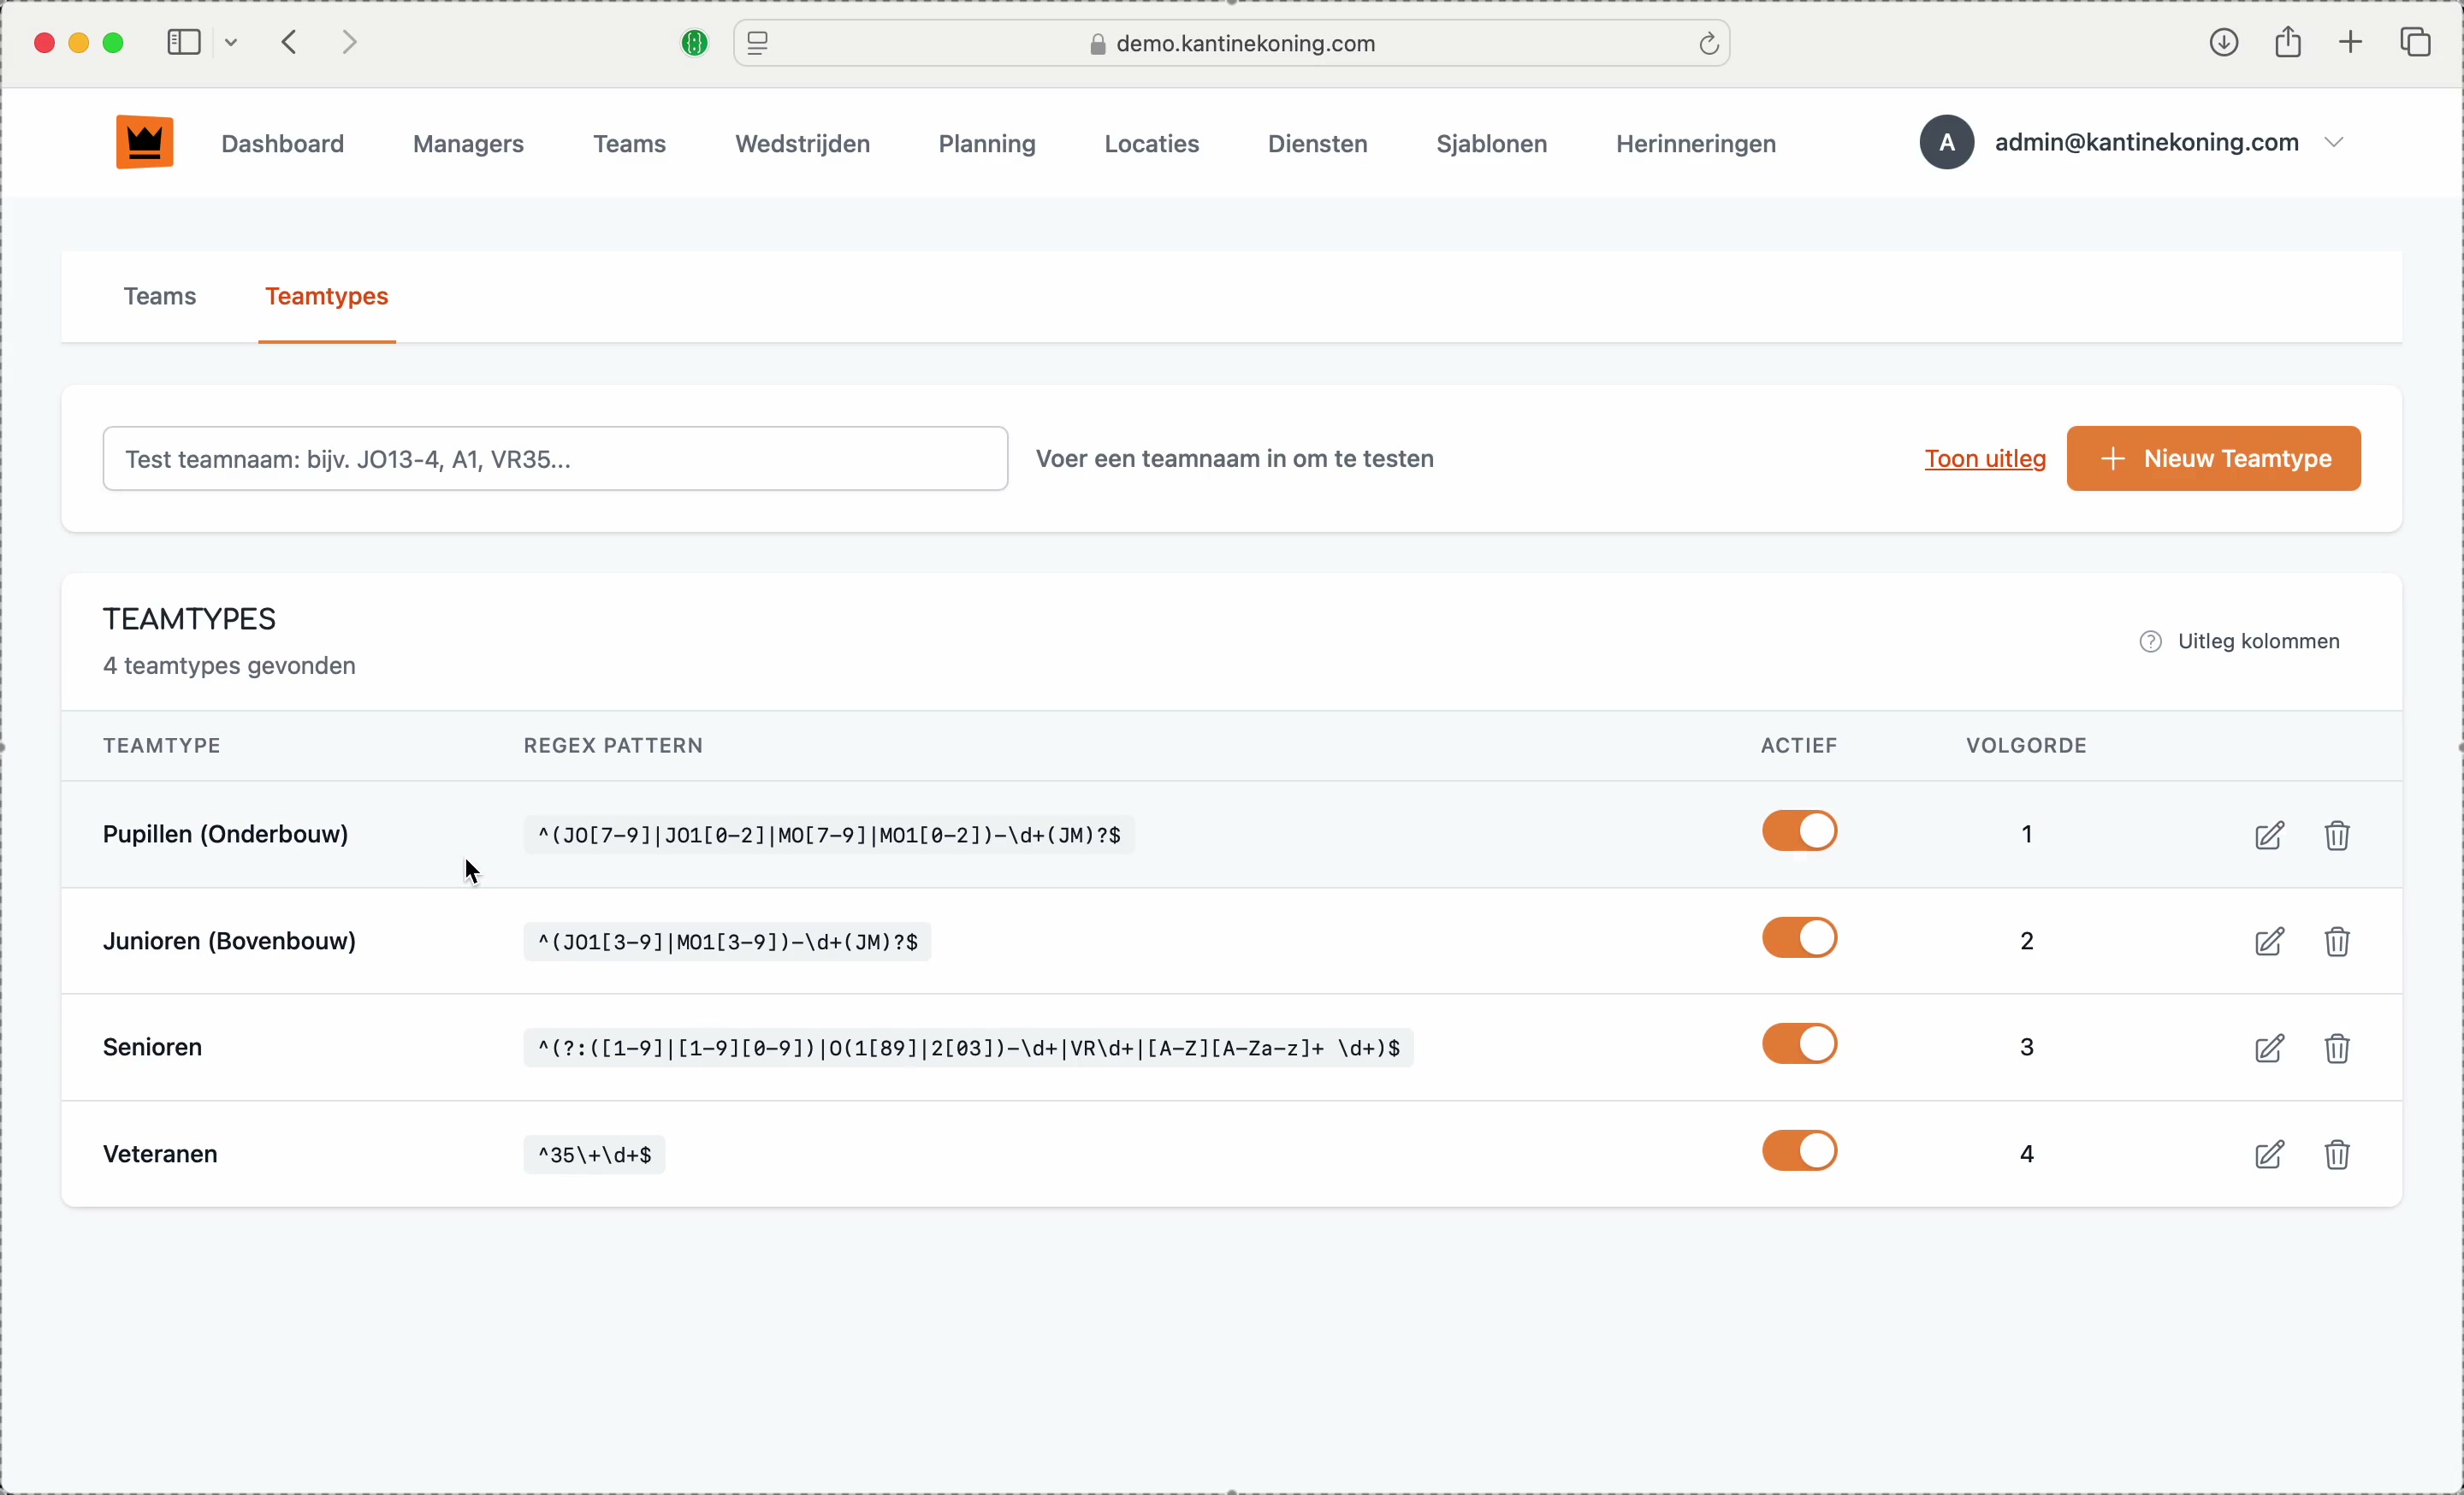Switch to the Teams sub-tab

160,297
